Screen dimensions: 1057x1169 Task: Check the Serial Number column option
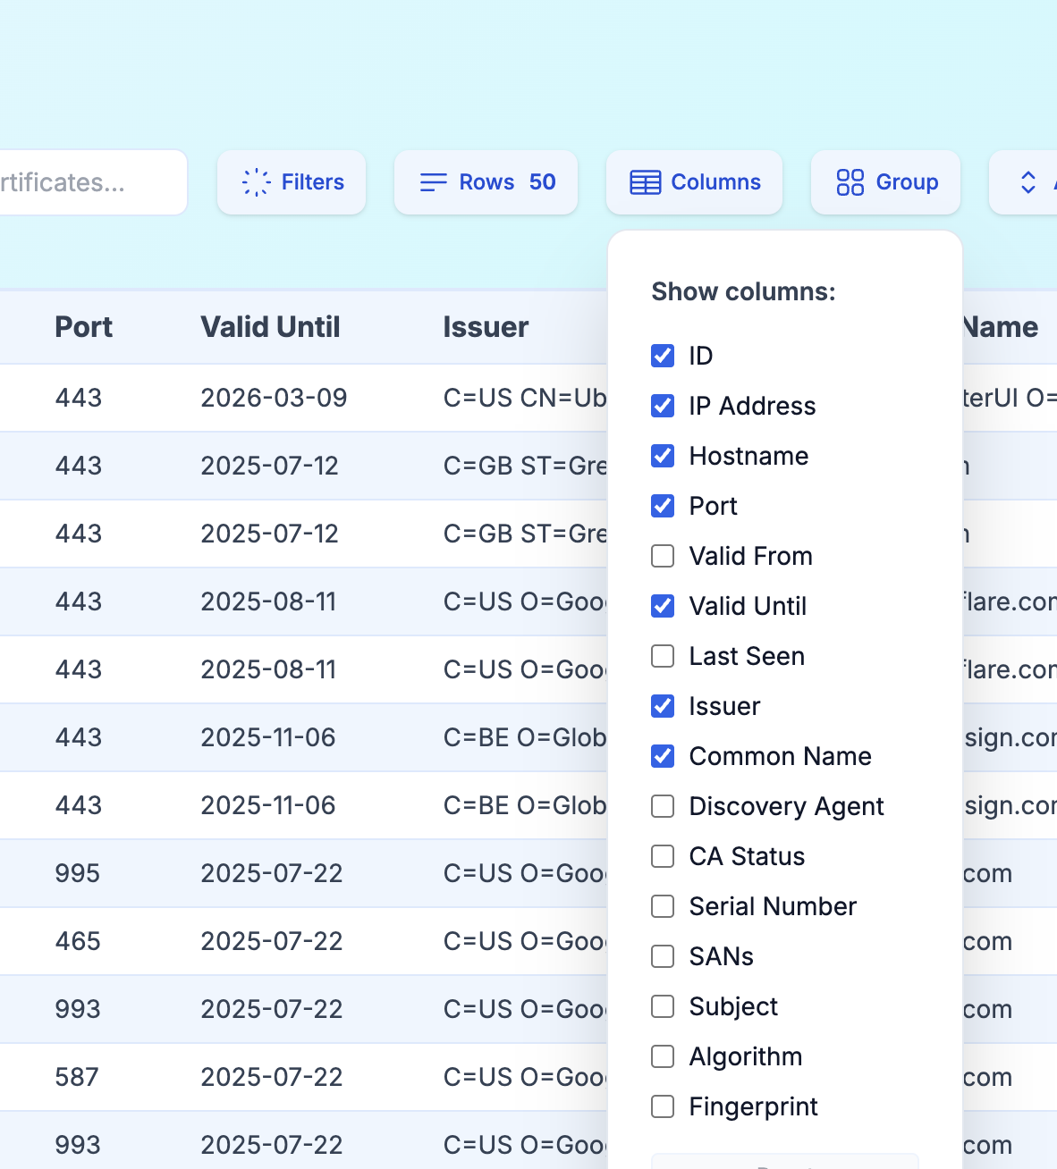point(663,906)
